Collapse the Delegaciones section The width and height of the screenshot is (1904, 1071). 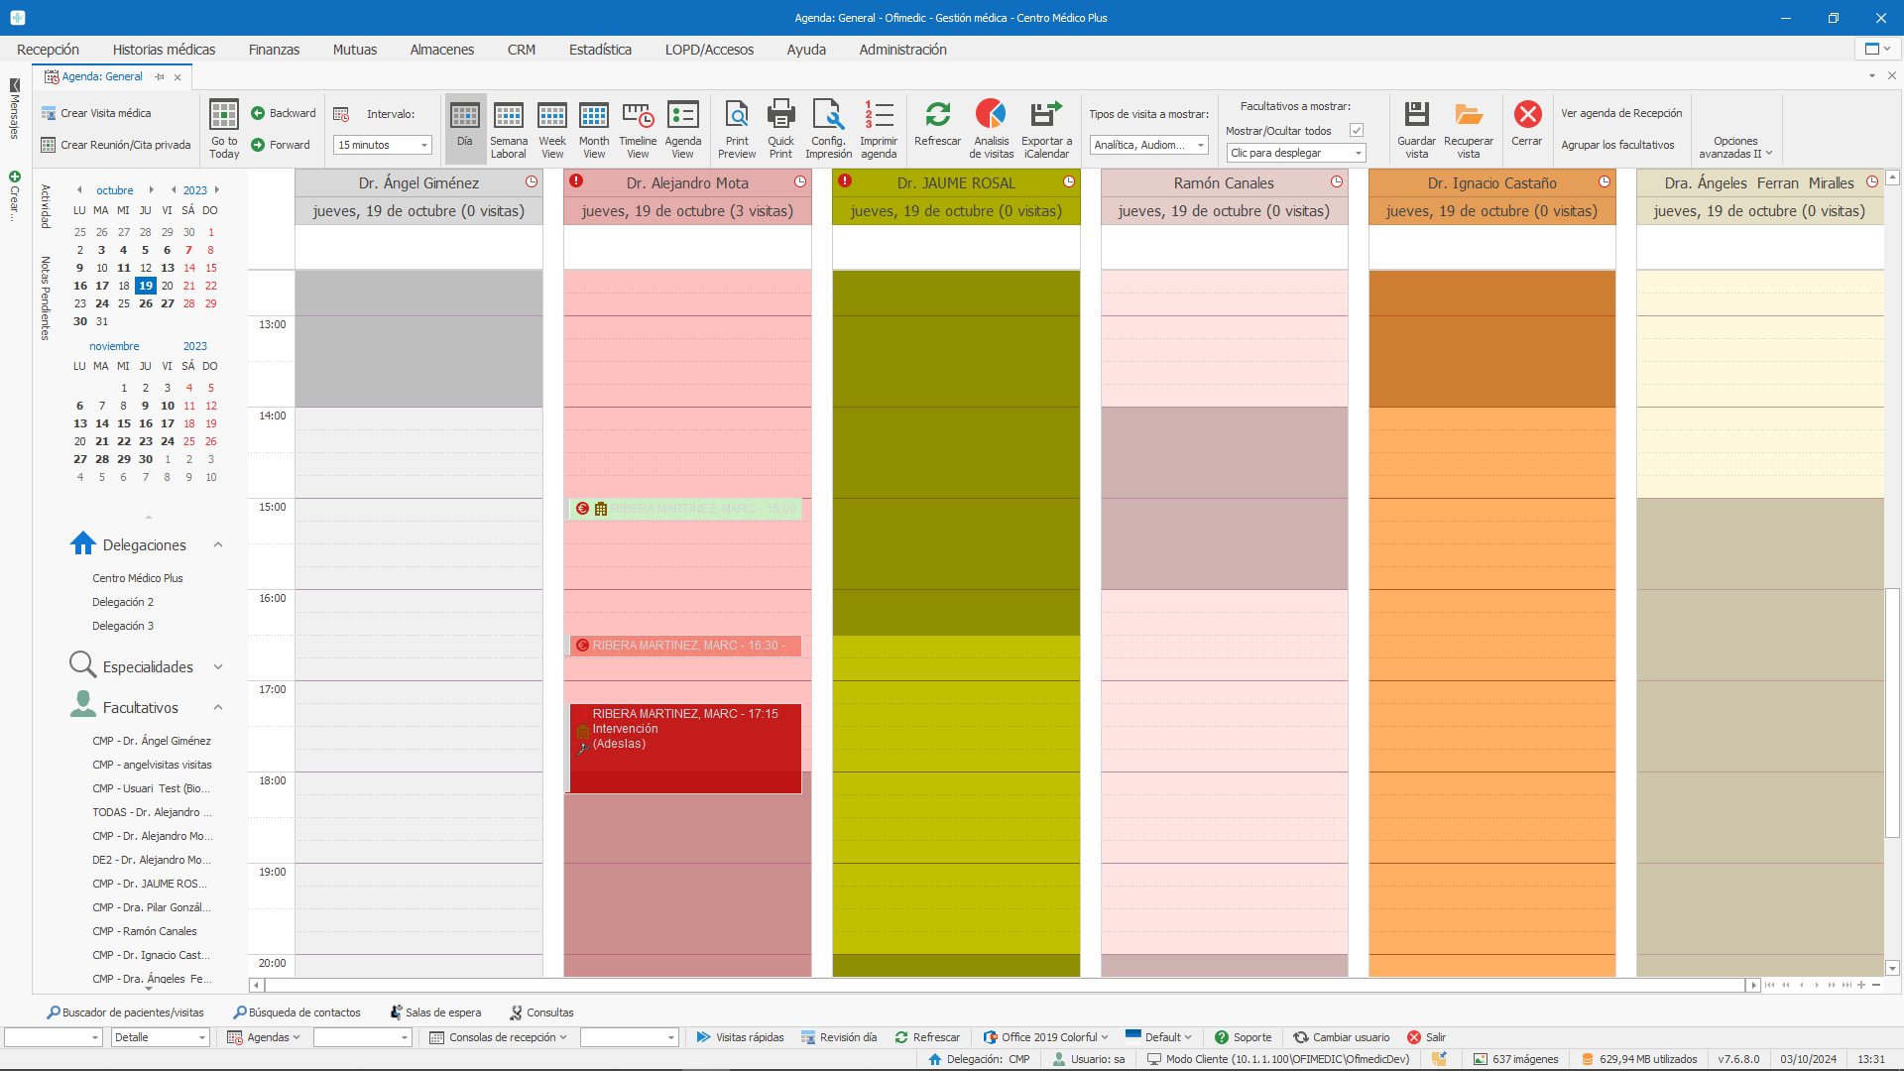point(218,545)
